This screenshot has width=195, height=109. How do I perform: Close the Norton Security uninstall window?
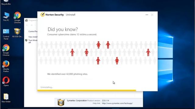(x=152, y=15)
